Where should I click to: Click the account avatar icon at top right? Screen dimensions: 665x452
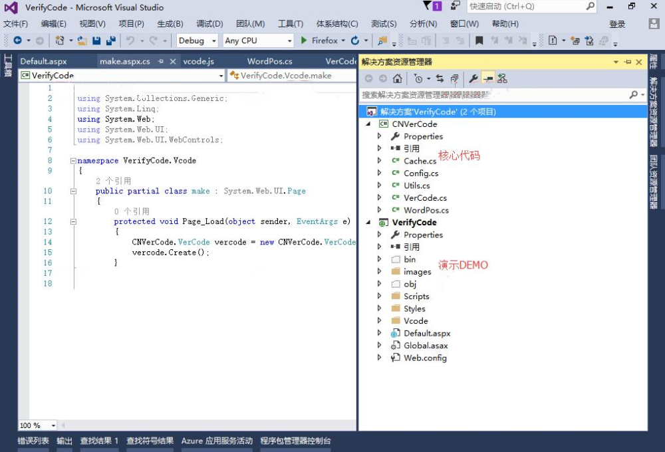(654, 24)
